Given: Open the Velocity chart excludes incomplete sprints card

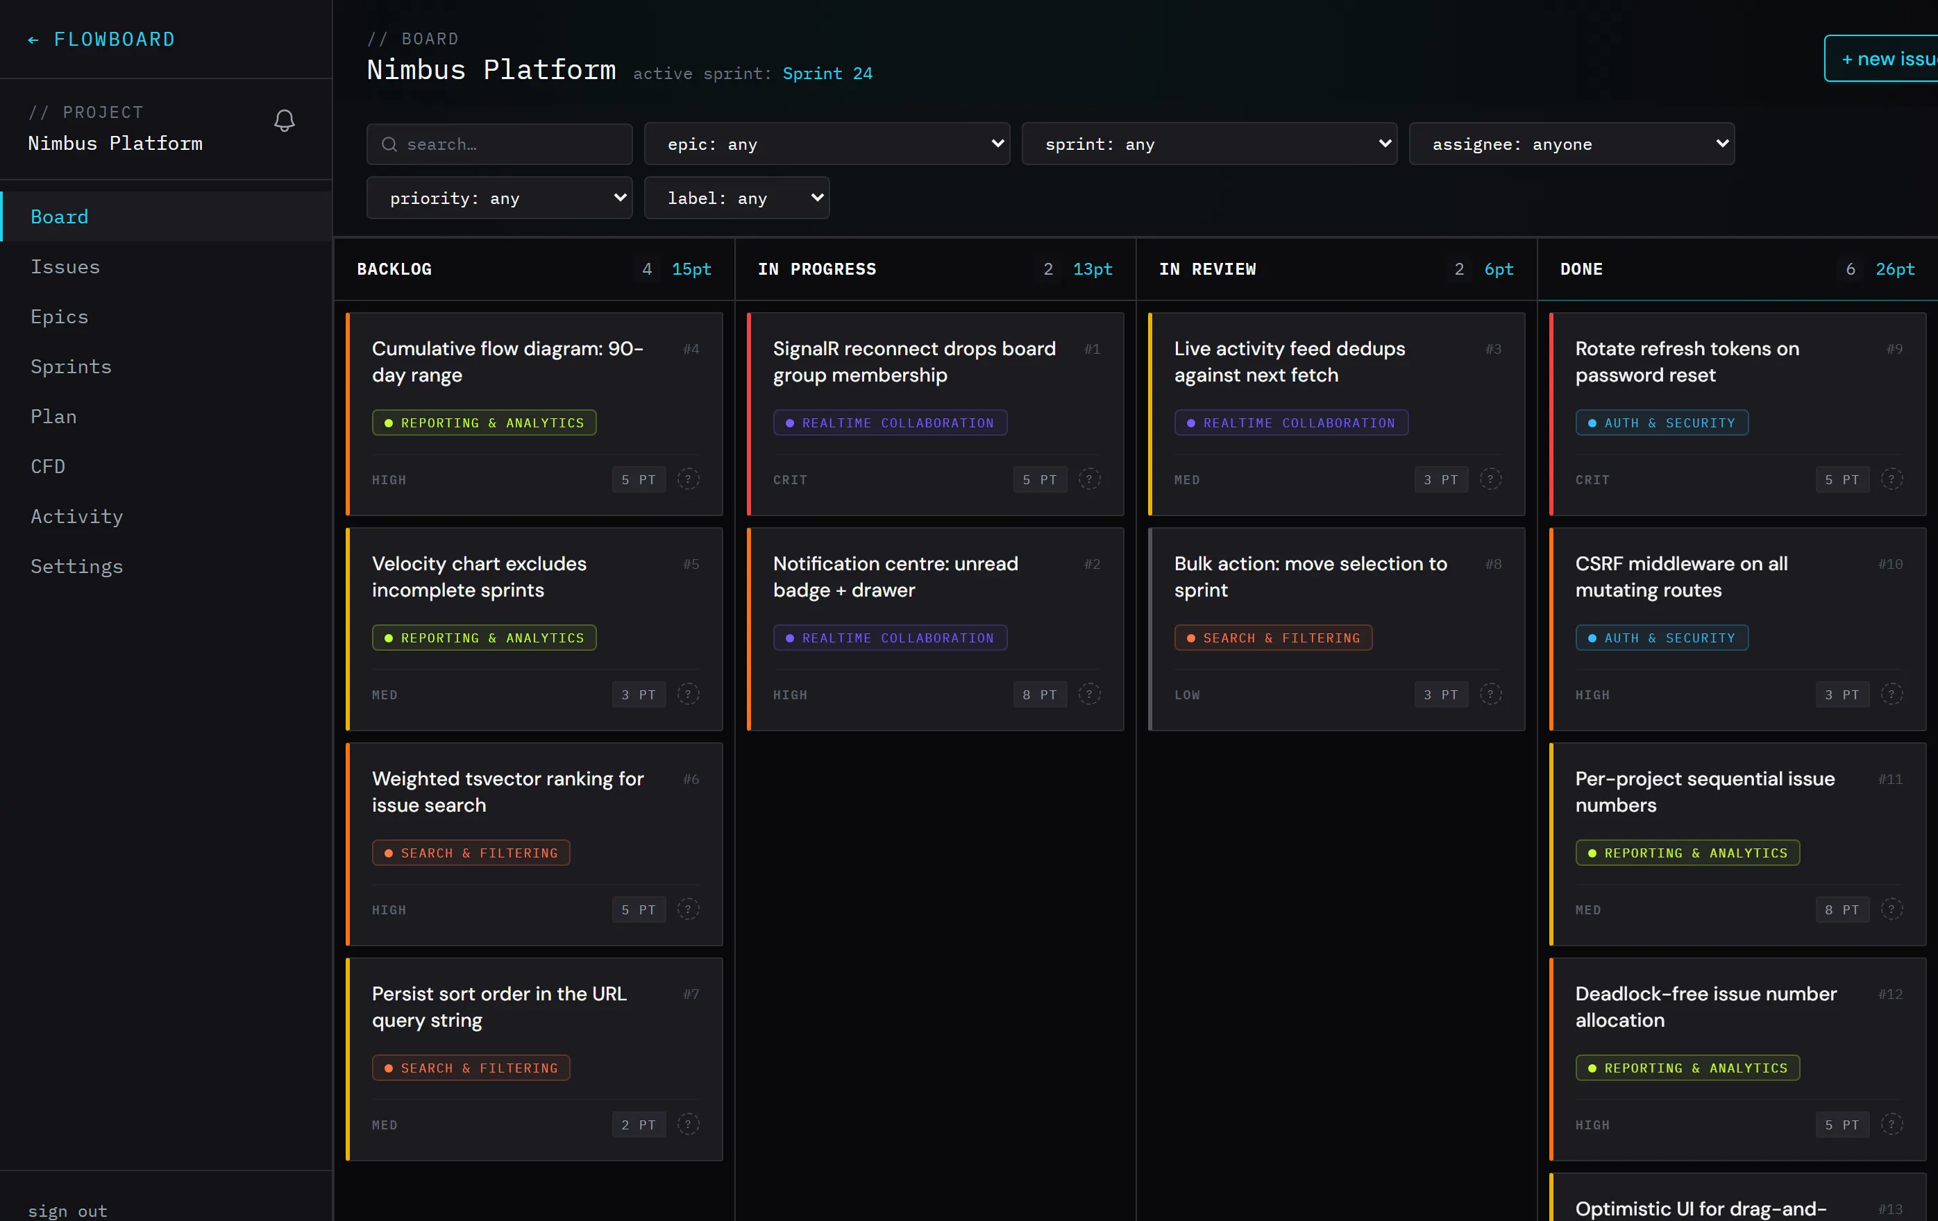Looking at the screenshot, I should (534, 629).
